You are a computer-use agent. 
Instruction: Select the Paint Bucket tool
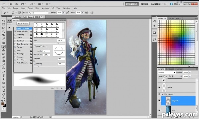pos(4,61)
